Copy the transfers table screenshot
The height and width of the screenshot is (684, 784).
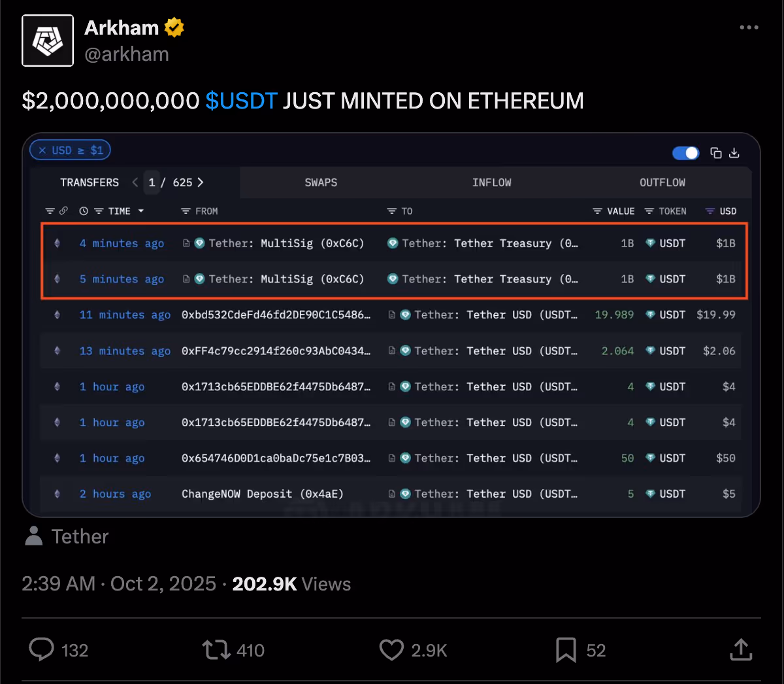[716, 152]
